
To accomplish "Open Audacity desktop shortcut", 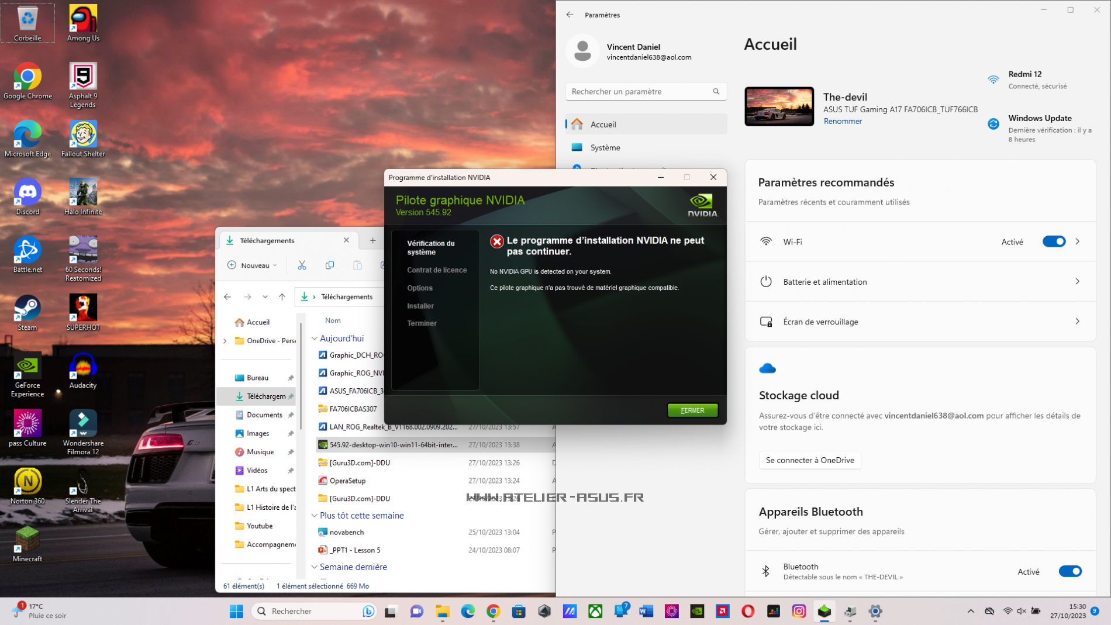I will pos(83,371).
